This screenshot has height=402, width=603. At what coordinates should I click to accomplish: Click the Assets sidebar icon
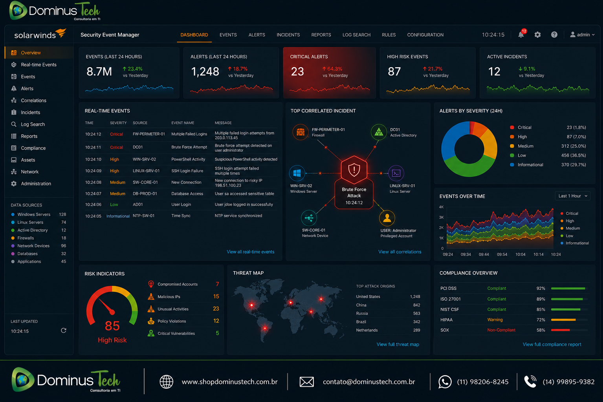[x=14, y=160]
